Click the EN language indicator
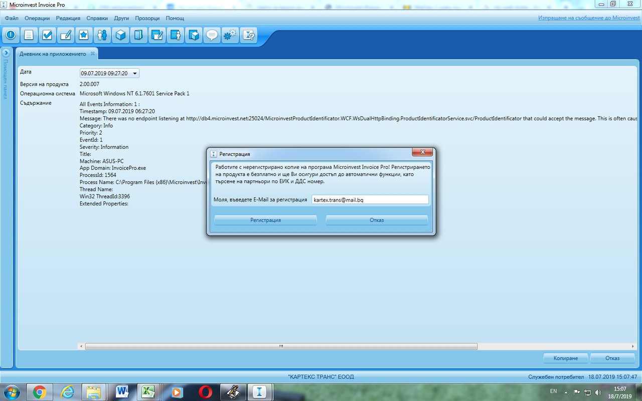 [553, 391]
